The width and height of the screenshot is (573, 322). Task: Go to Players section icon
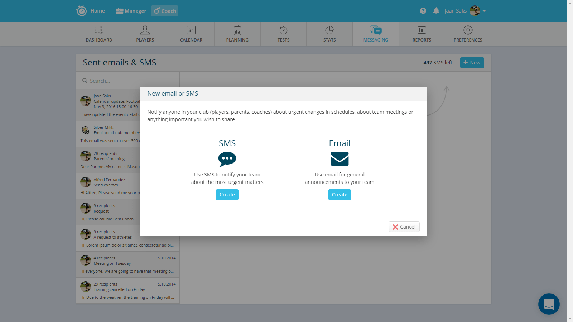tap(145, 30)
